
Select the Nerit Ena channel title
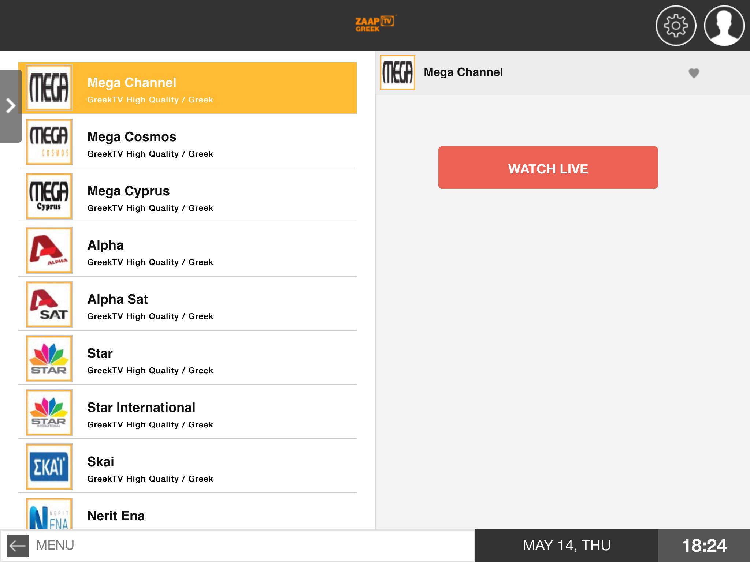click(116, 516)
